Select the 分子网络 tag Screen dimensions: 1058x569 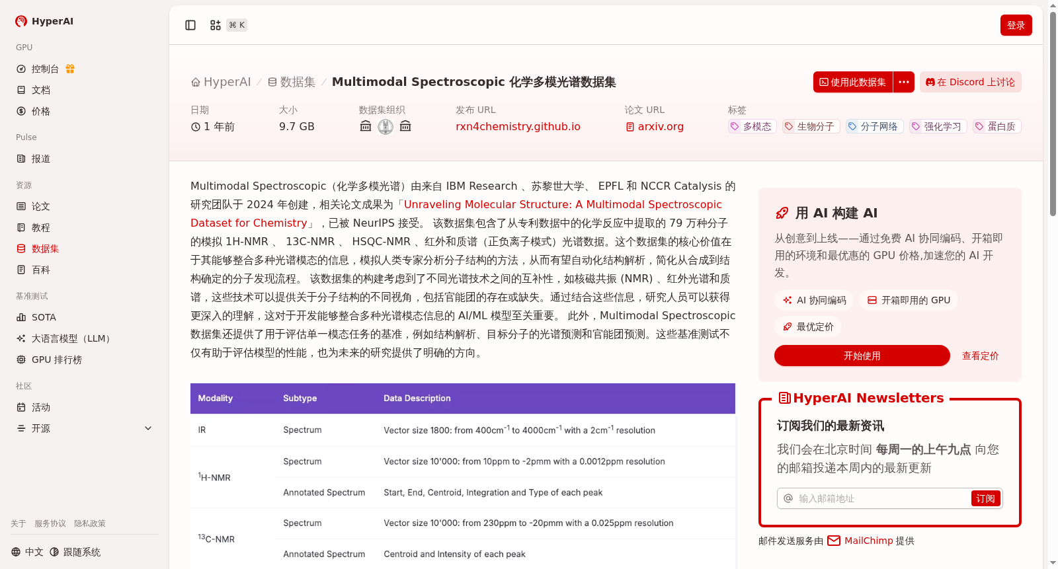pos(874,126)
